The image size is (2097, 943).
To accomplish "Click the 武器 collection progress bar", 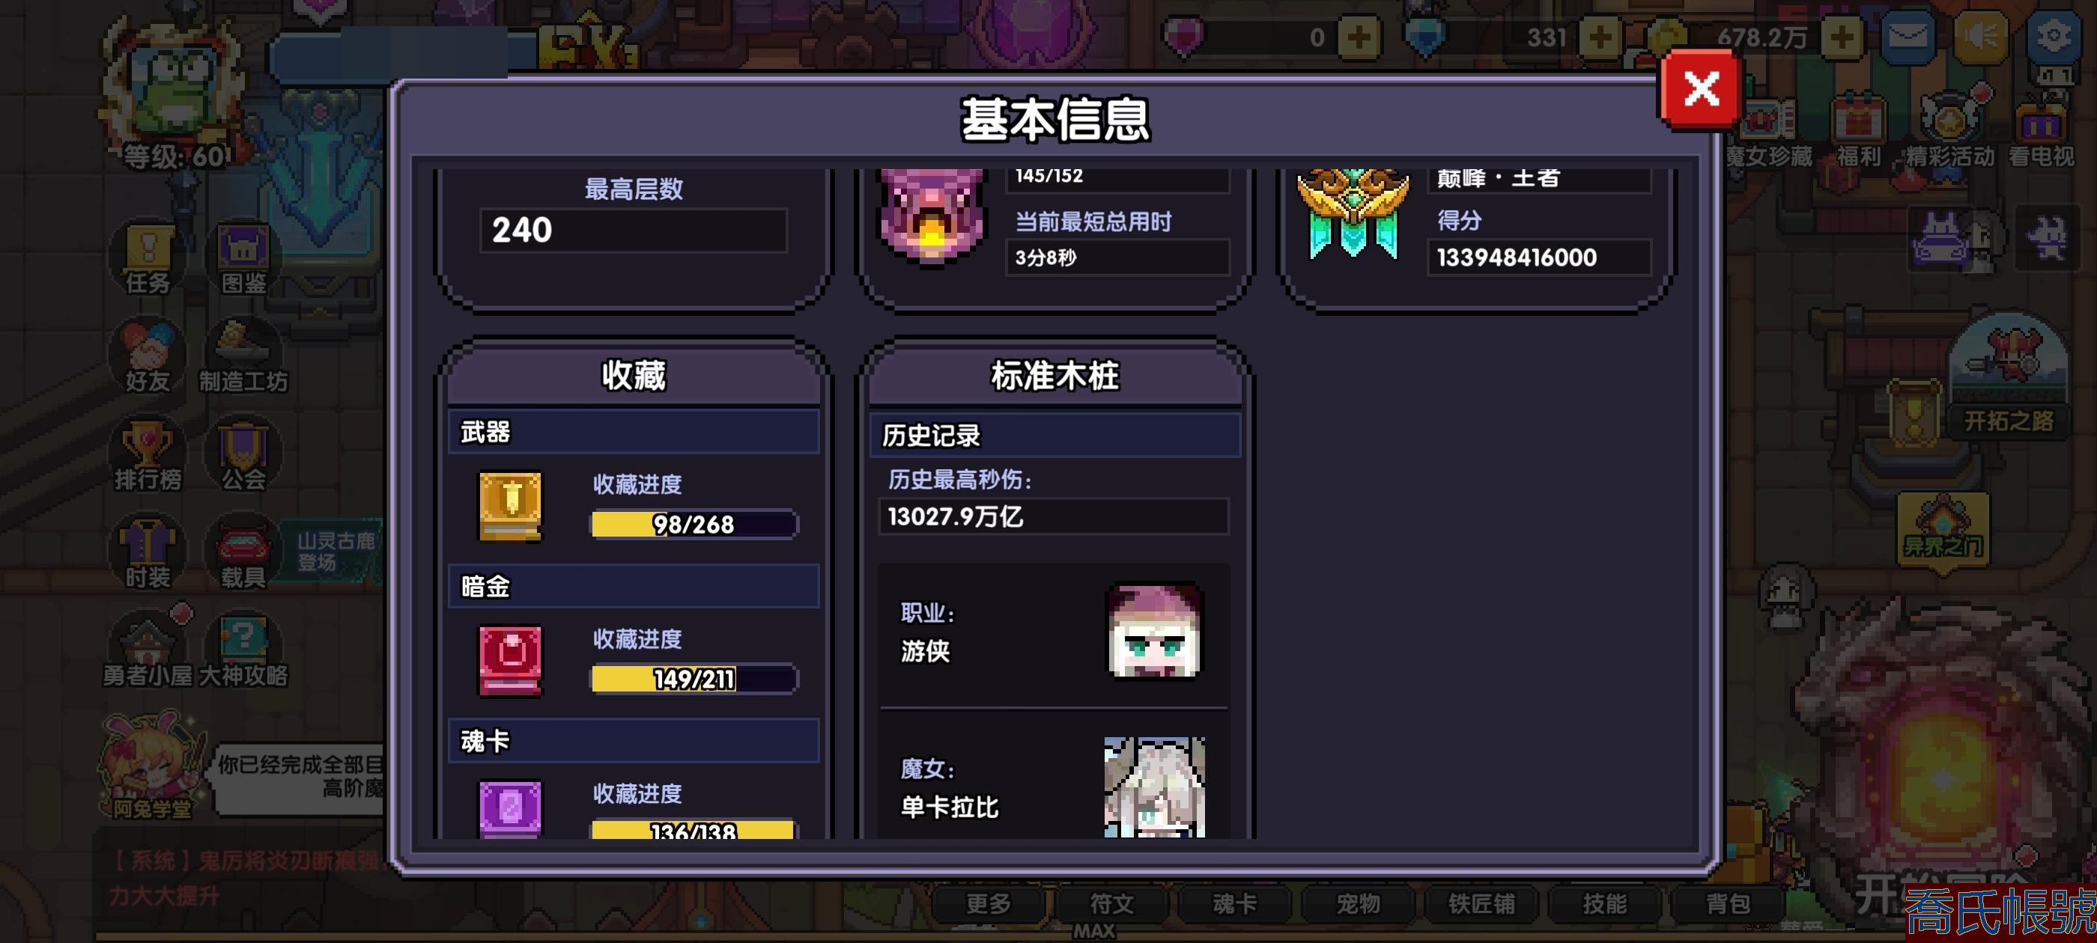I will coord(694,524).
